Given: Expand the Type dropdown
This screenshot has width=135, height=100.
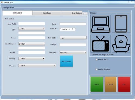Looking at the screenshot, I should point(32,29).
